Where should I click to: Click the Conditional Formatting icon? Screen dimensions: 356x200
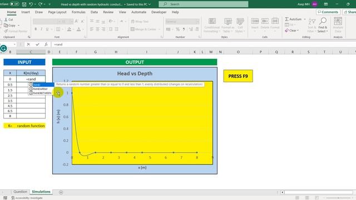click(x=212, y=25)
